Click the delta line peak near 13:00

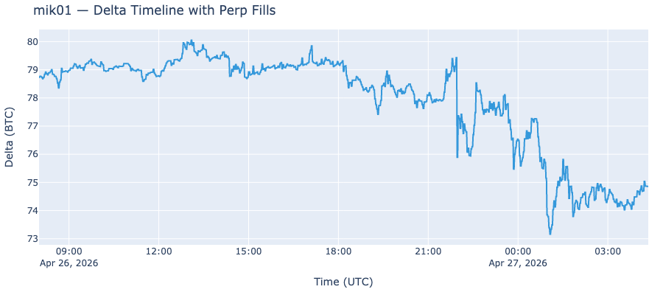tap(192, 41)
